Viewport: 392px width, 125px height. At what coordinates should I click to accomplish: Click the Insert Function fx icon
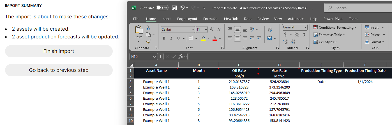point(181,57)
